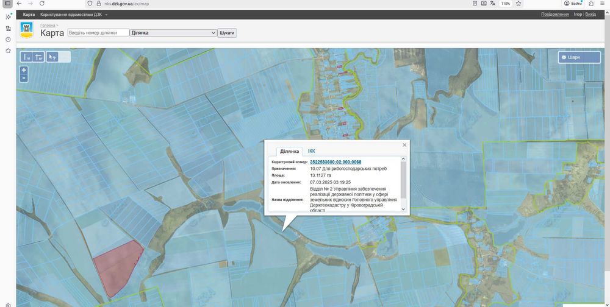Screen dimensions: 610x307
Task: Open the Карта menu item
Action: tap(29, 15)
